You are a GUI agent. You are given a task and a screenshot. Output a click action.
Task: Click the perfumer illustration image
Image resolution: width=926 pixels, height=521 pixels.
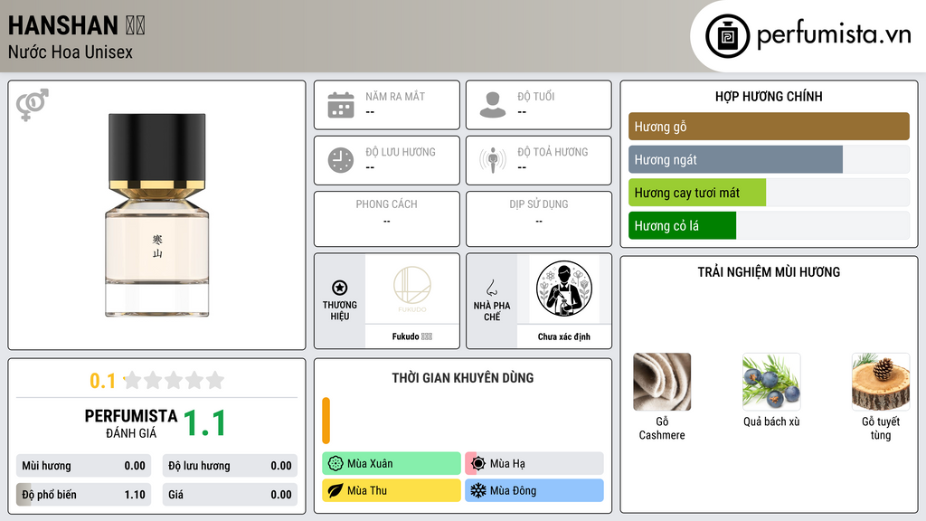[564, 289]
